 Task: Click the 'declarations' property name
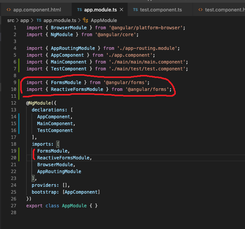[x=48, y=110]
